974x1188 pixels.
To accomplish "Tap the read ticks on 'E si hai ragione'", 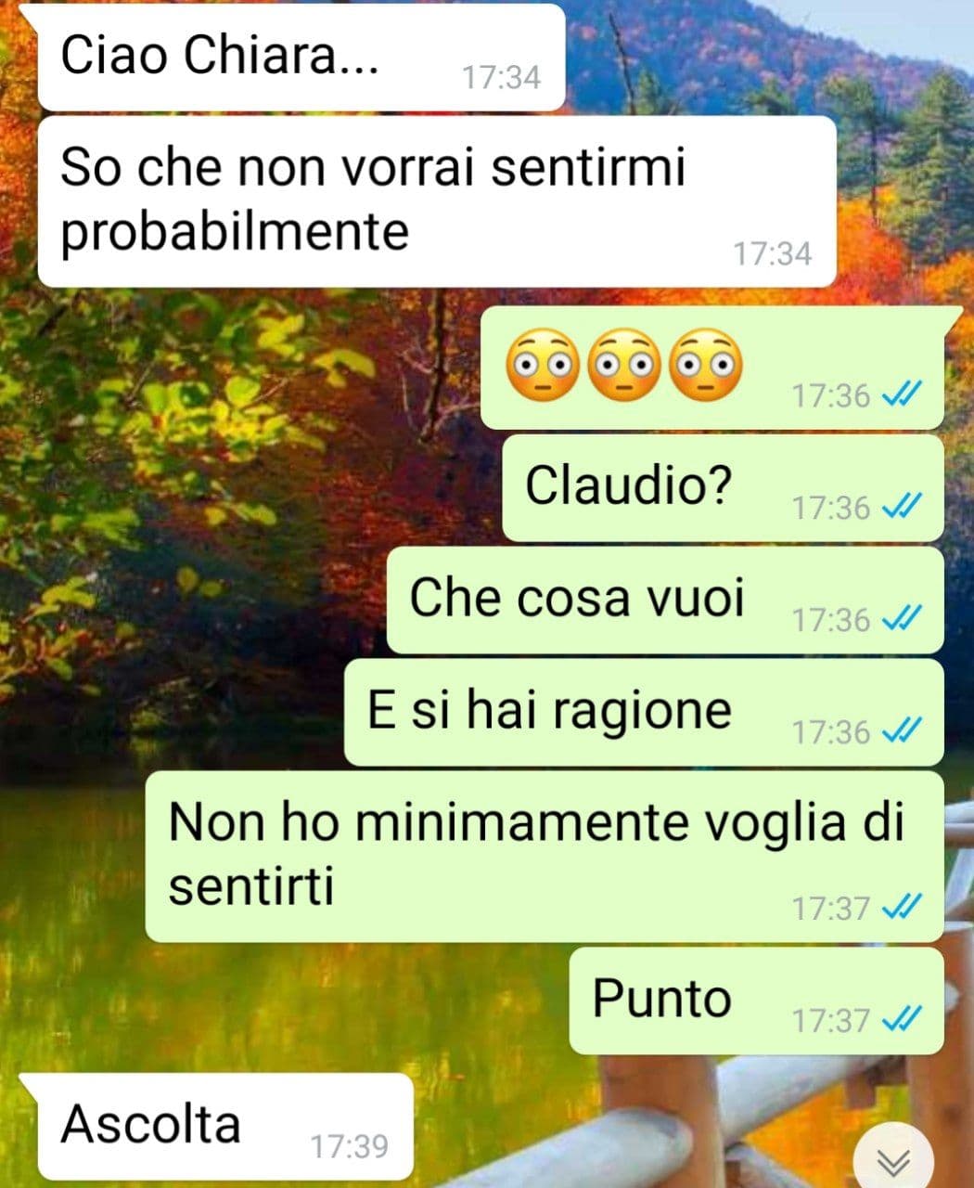I will pyautogui.click(x=901, y=731).
